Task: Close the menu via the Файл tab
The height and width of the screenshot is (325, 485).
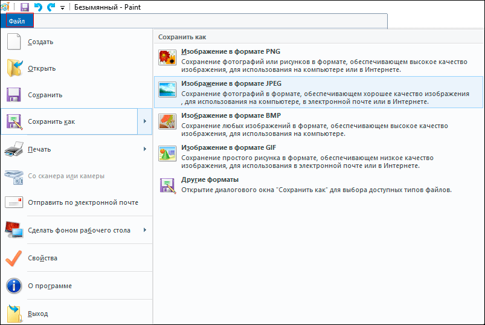Action: click(17, 21)
